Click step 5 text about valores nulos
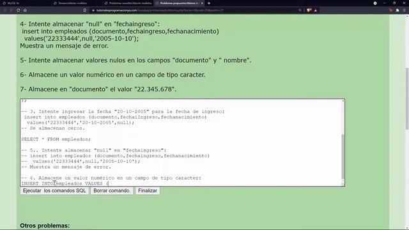 click(x=135, y=60)
